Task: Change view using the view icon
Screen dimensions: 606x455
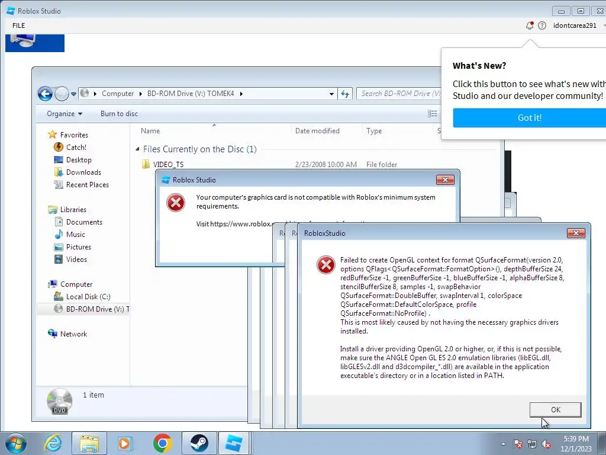Action: 432,114
